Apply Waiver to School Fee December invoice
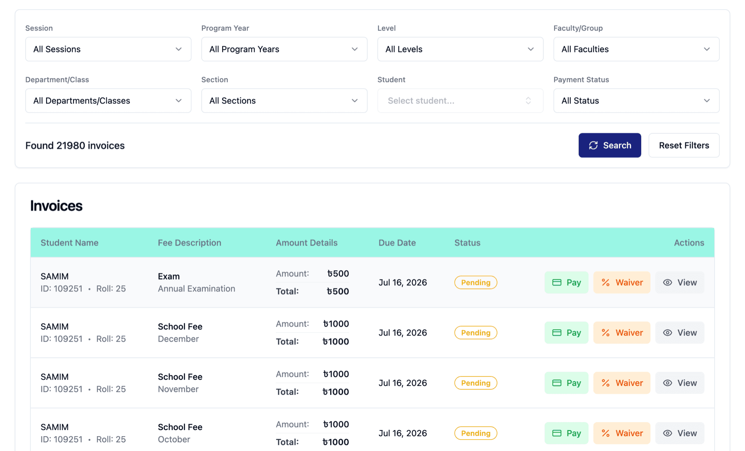Screen dimensions: 745x451 pyautogui.click(x=622, y=333)
